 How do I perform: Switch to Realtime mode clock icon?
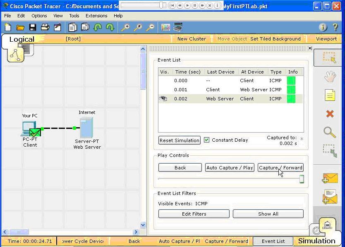(316, 231)
